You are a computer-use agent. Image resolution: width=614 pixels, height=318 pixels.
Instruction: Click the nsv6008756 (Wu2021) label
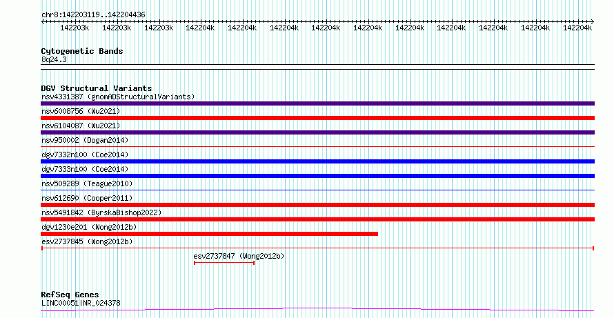click(x=81, y=111)
